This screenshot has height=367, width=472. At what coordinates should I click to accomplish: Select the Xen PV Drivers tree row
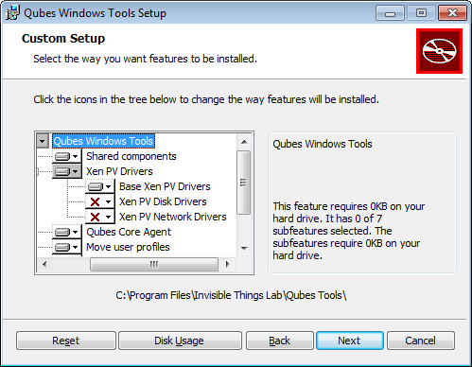tap(119, 171)
